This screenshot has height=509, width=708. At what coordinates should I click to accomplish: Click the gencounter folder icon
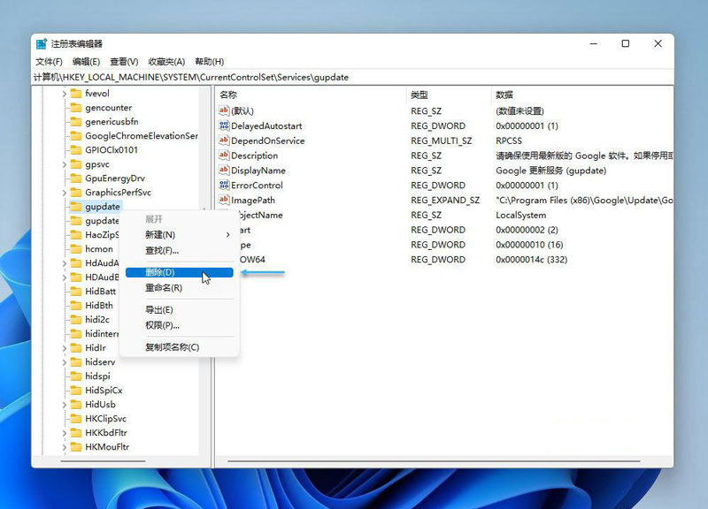coord(76,108)
